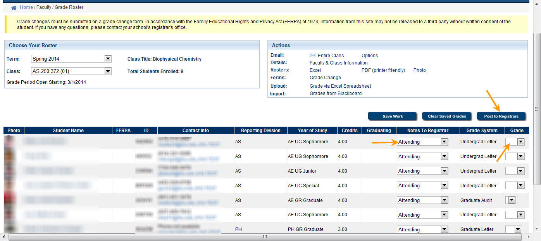Click the Class Title: Biophysical Chemistry text
The width and height of the screenshot is (541, 241).
[164, 59]
